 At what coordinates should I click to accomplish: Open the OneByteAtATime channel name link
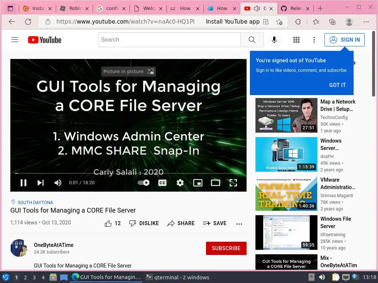[54, 245]
